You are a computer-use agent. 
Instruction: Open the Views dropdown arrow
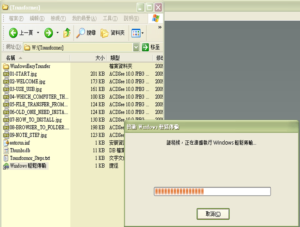142,33
